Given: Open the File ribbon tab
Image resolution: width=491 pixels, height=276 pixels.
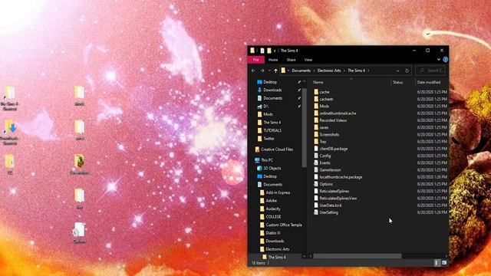Looking at the screenshot, I should click(x=255, y=60).
